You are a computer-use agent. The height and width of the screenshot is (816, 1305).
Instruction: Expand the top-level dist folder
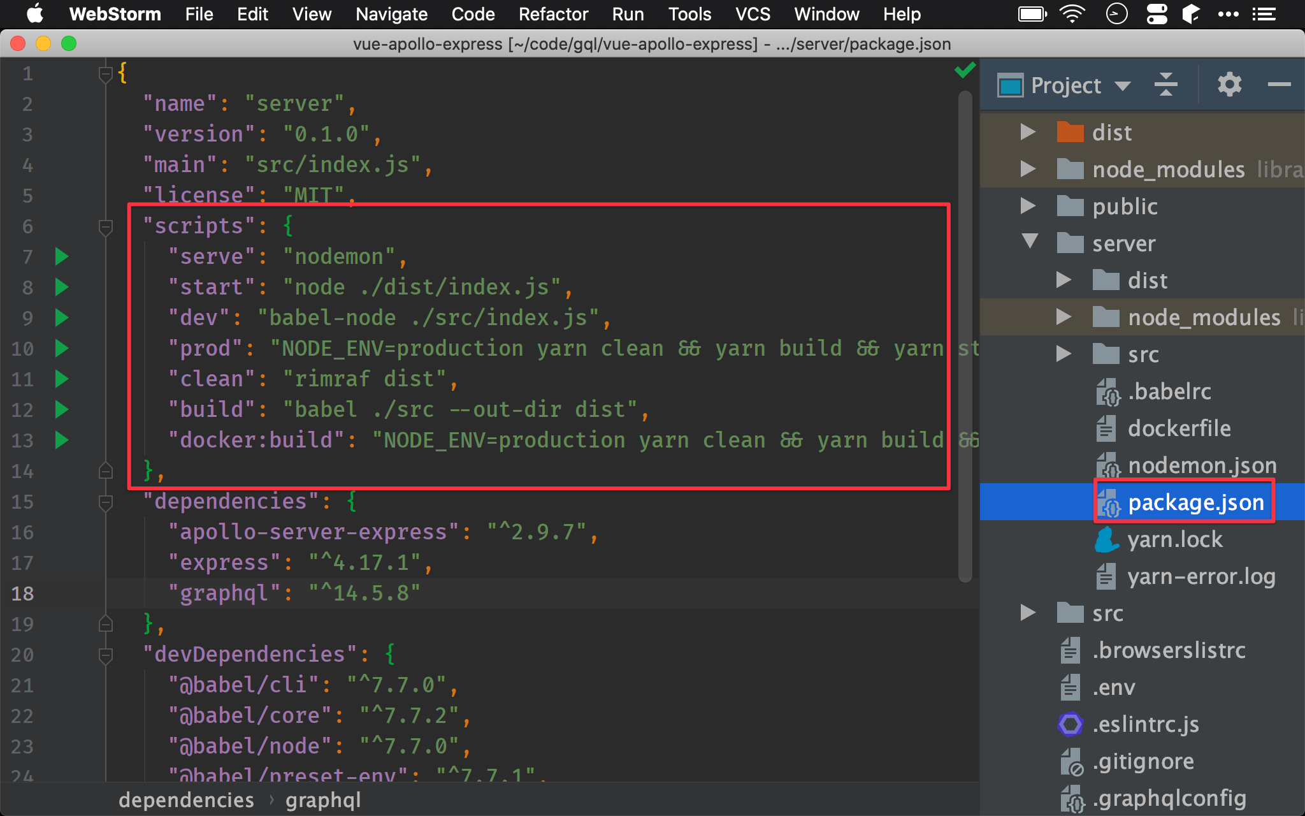(x=1027, y=132)
